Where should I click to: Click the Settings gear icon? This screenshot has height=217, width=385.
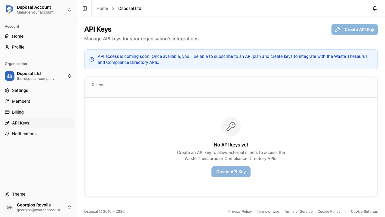[7, 90]
